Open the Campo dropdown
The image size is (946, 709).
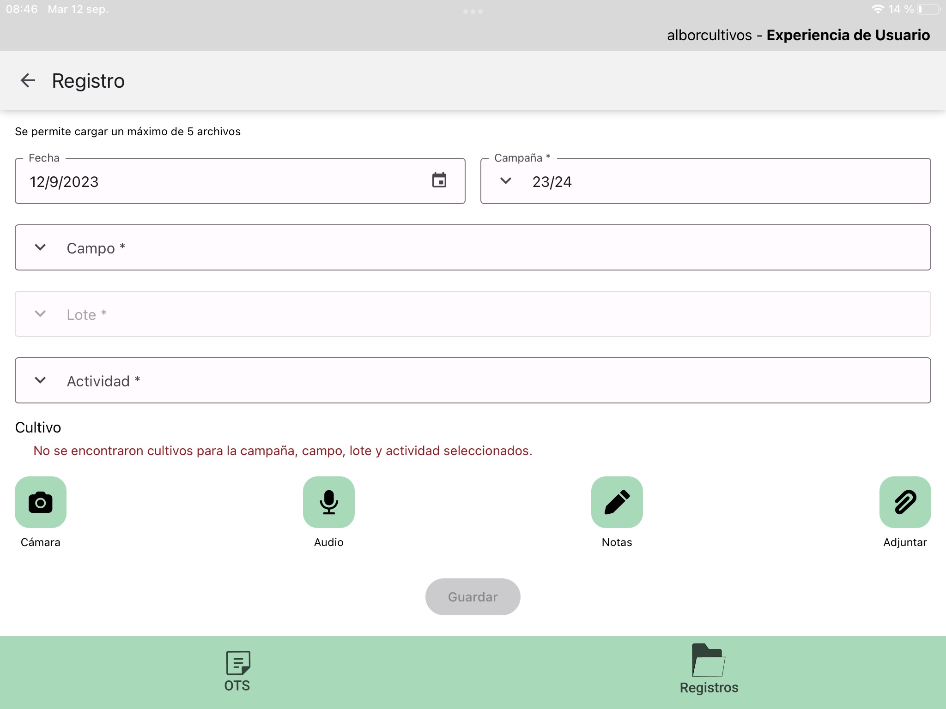pyautogui.click(x=473, y=247)
